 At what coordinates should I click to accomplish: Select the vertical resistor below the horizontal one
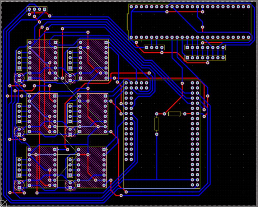pyautogui.click(x=157, y=124)
